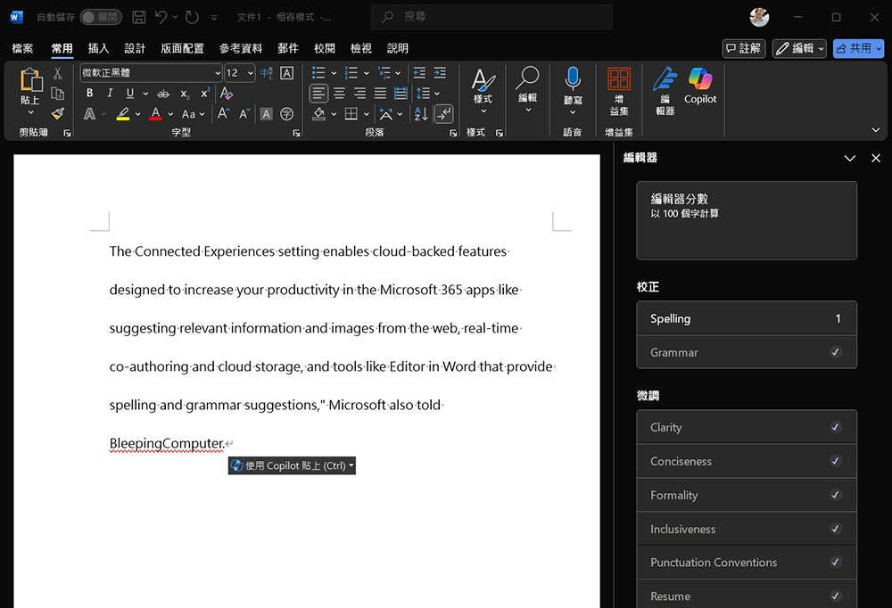
Task: Toggle left paragraph alignment
Action: [x=318, y=94]
